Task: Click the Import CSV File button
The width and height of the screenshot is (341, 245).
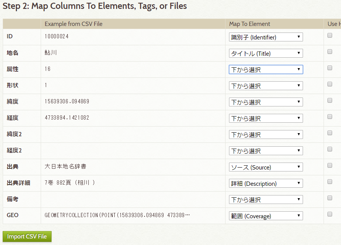Action: pyautogui.click(x=27, y=236)
